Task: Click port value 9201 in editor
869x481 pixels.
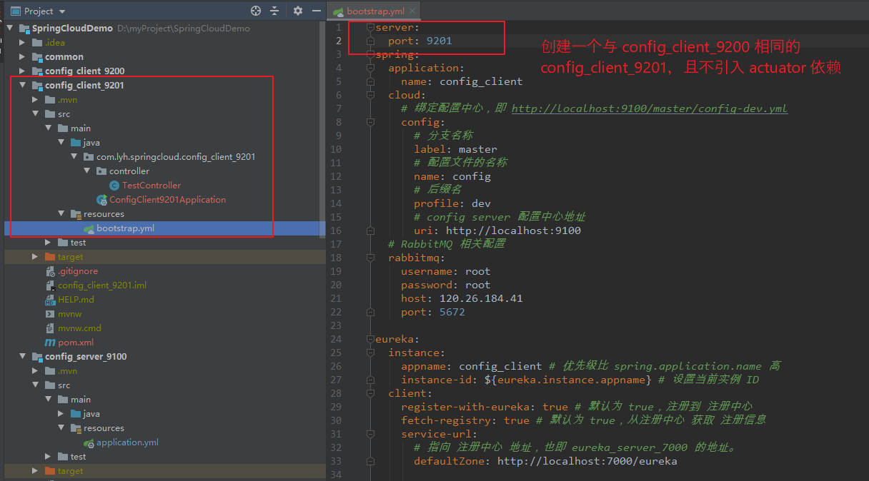Action: click(x=439, y=41)
